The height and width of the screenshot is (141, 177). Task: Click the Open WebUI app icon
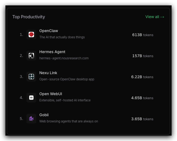31,98
